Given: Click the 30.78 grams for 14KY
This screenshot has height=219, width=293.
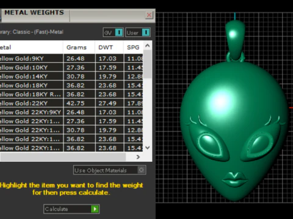Looking at the screenshot, I should [76, 77].
